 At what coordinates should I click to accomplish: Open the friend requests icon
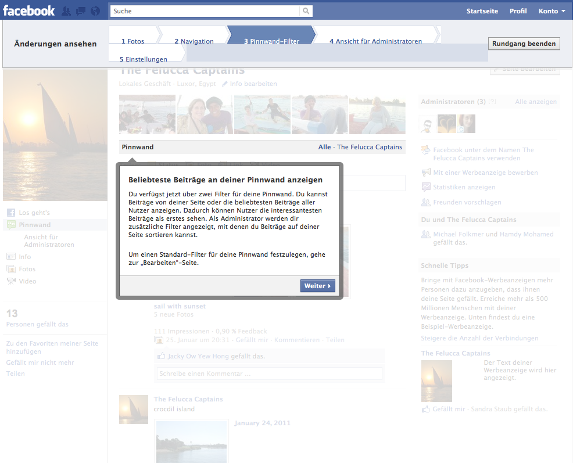point(66,11)
